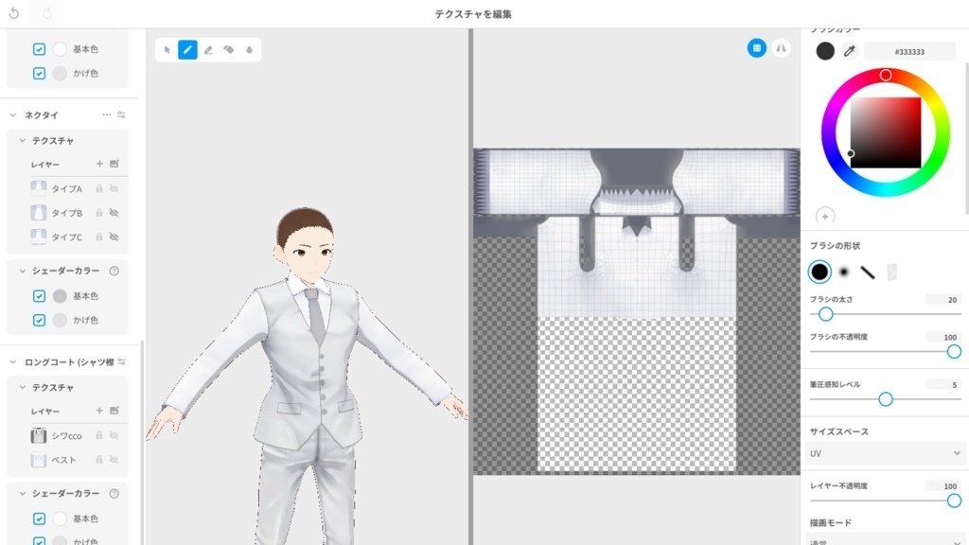Collapse the ネクタイ section

click(13, 114)
